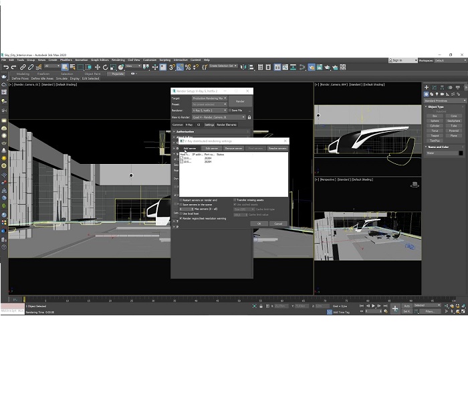Image resolution: width=468 pixels, height=403 pixels.
Task: Click the object color swatch
Action: [x=461, y=153]
